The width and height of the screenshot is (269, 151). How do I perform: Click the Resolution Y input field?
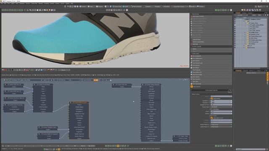[222, 102]
